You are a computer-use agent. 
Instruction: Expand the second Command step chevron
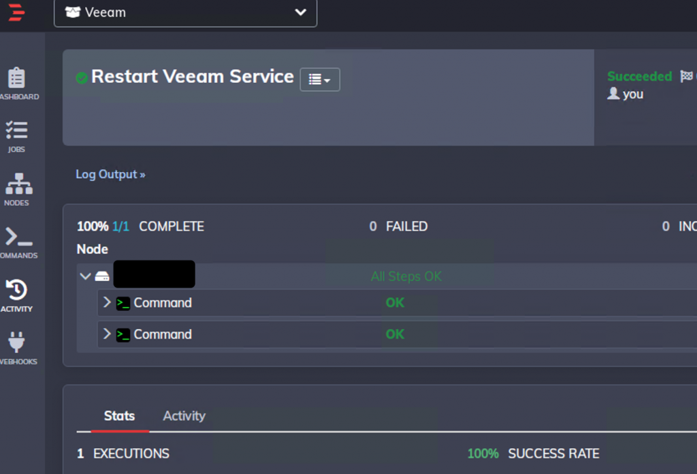pos(107,334)
